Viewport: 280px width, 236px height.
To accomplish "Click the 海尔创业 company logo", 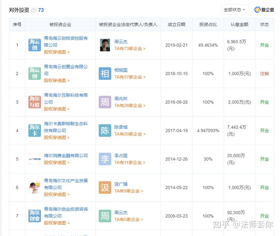I will (35, 216).
